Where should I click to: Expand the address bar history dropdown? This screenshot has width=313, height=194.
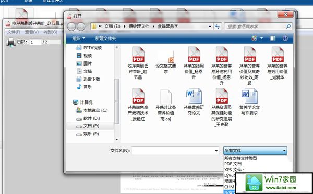tap(210, 27)
